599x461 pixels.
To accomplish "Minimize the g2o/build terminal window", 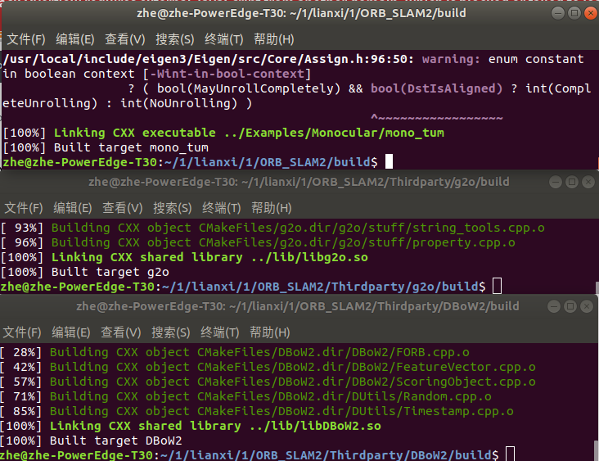I will coord(556,182).
